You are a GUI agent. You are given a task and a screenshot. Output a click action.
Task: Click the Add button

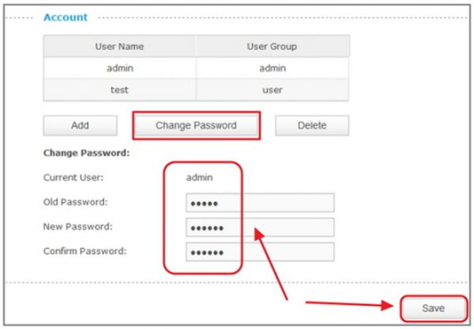80,125
